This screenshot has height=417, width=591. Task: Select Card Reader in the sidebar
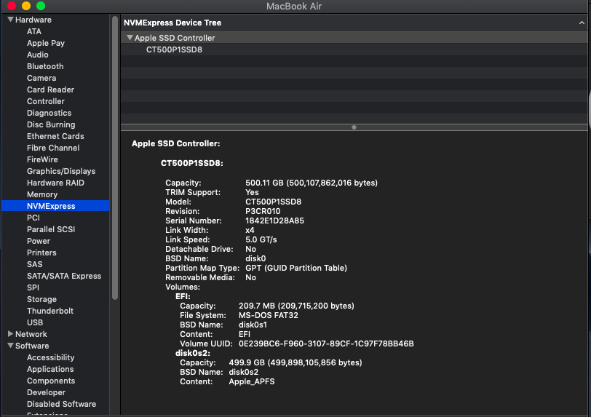pyautogui.click(x=50, y=90)
